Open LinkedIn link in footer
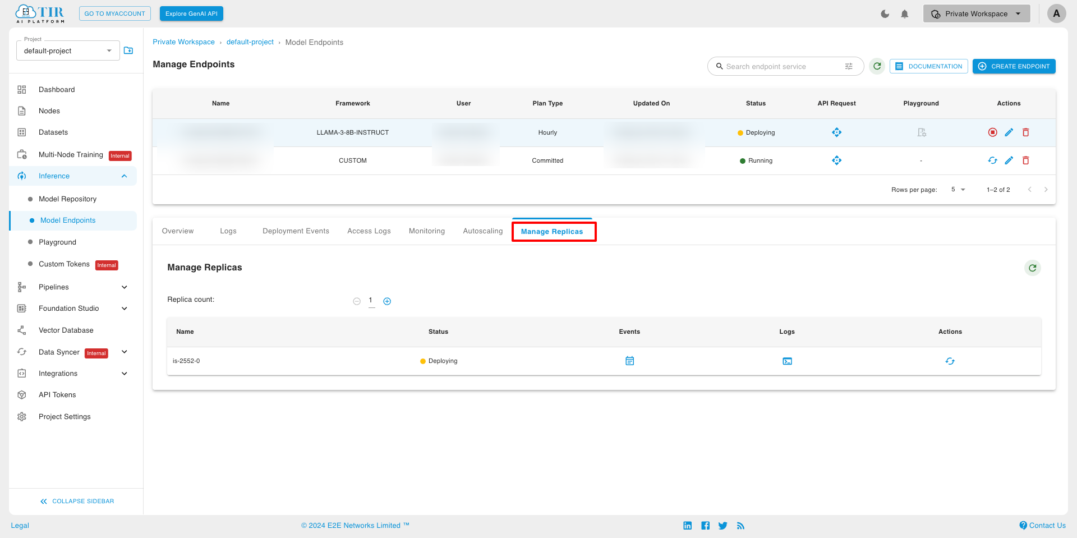 point(687,526)
